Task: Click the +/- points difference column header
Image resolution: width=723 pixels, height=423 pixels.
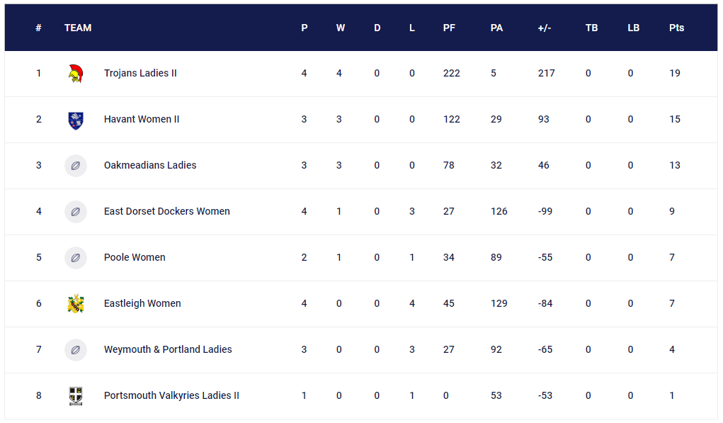Action: [x=545, y=28]
